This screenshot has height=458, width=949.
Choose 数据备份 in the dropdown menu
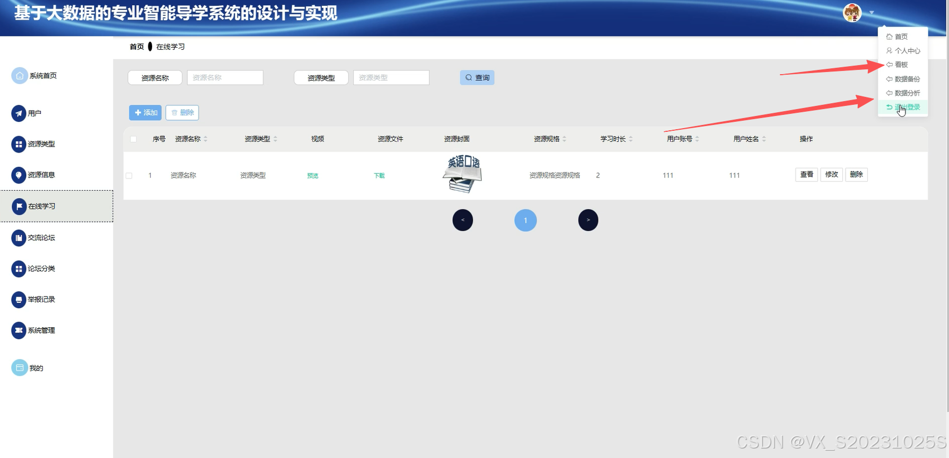[x=903, y=79]
